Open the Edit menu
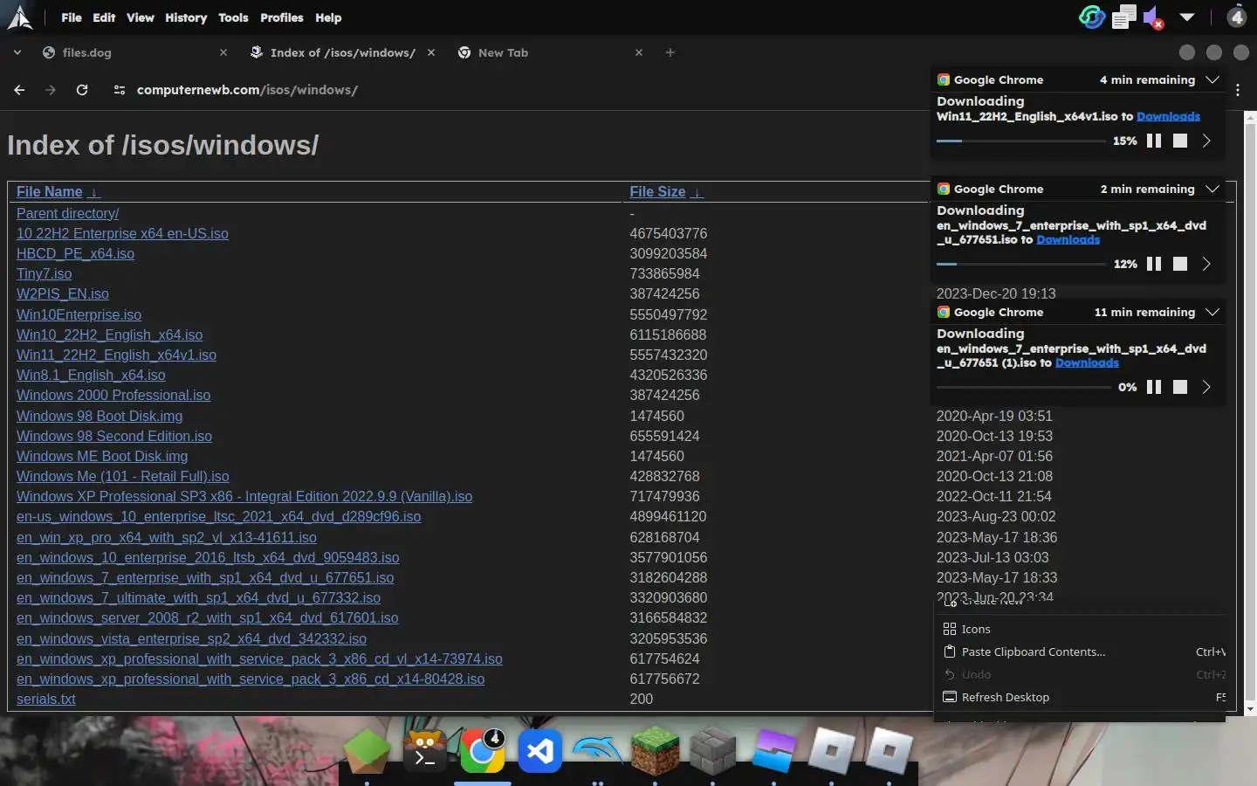The height and width of the screenshot is (786, 1257). (x=104, y=17)
